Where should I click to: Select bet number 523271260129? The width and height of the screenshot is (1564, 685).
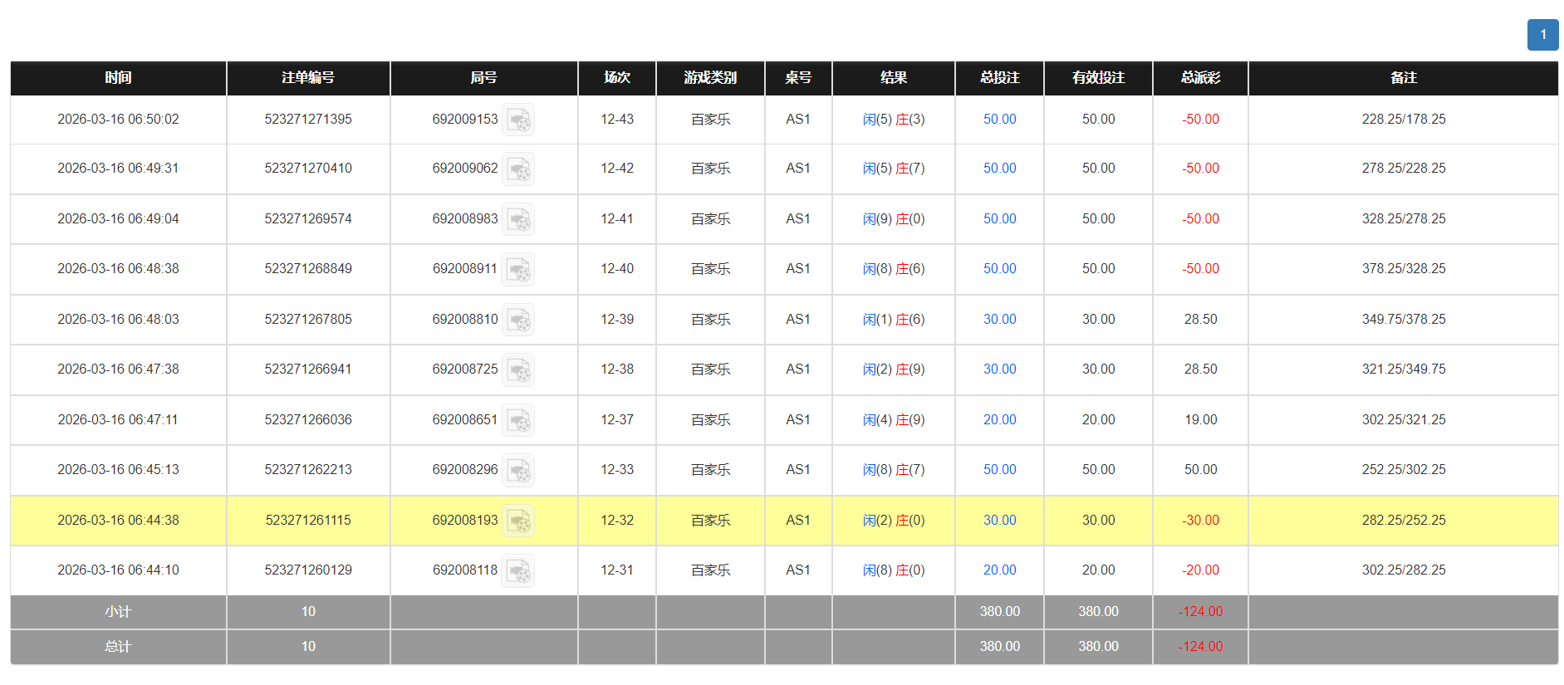308,570
